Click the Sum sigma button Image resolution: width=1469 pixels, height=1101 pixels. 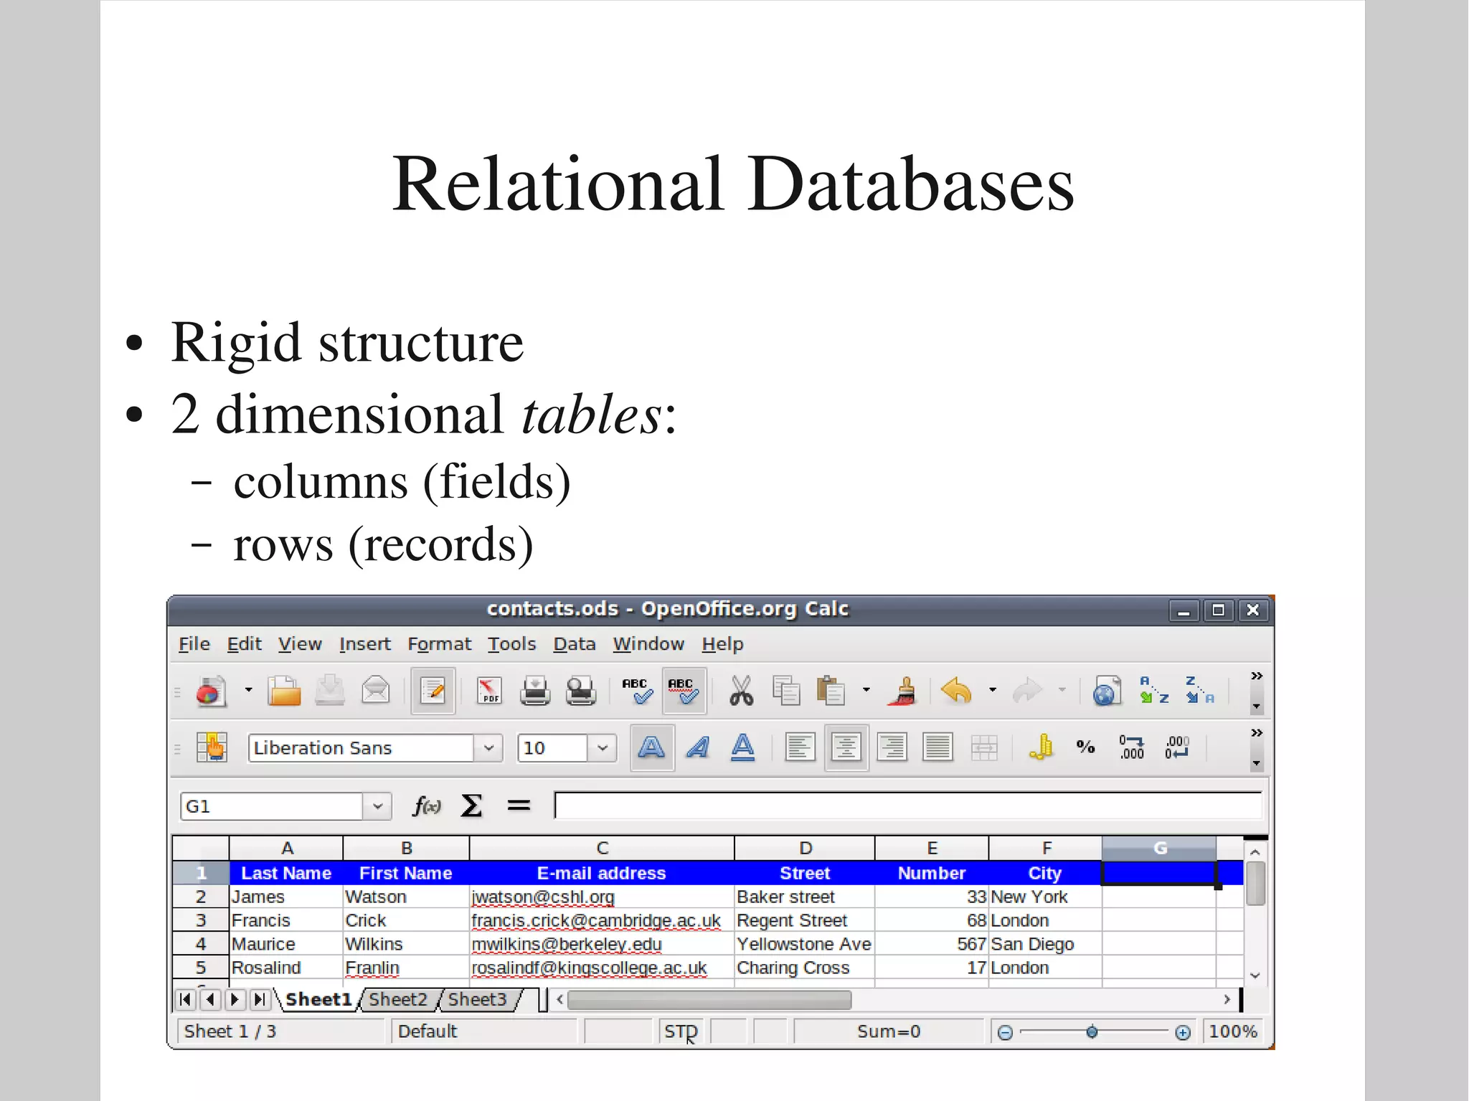pos(471,806)
